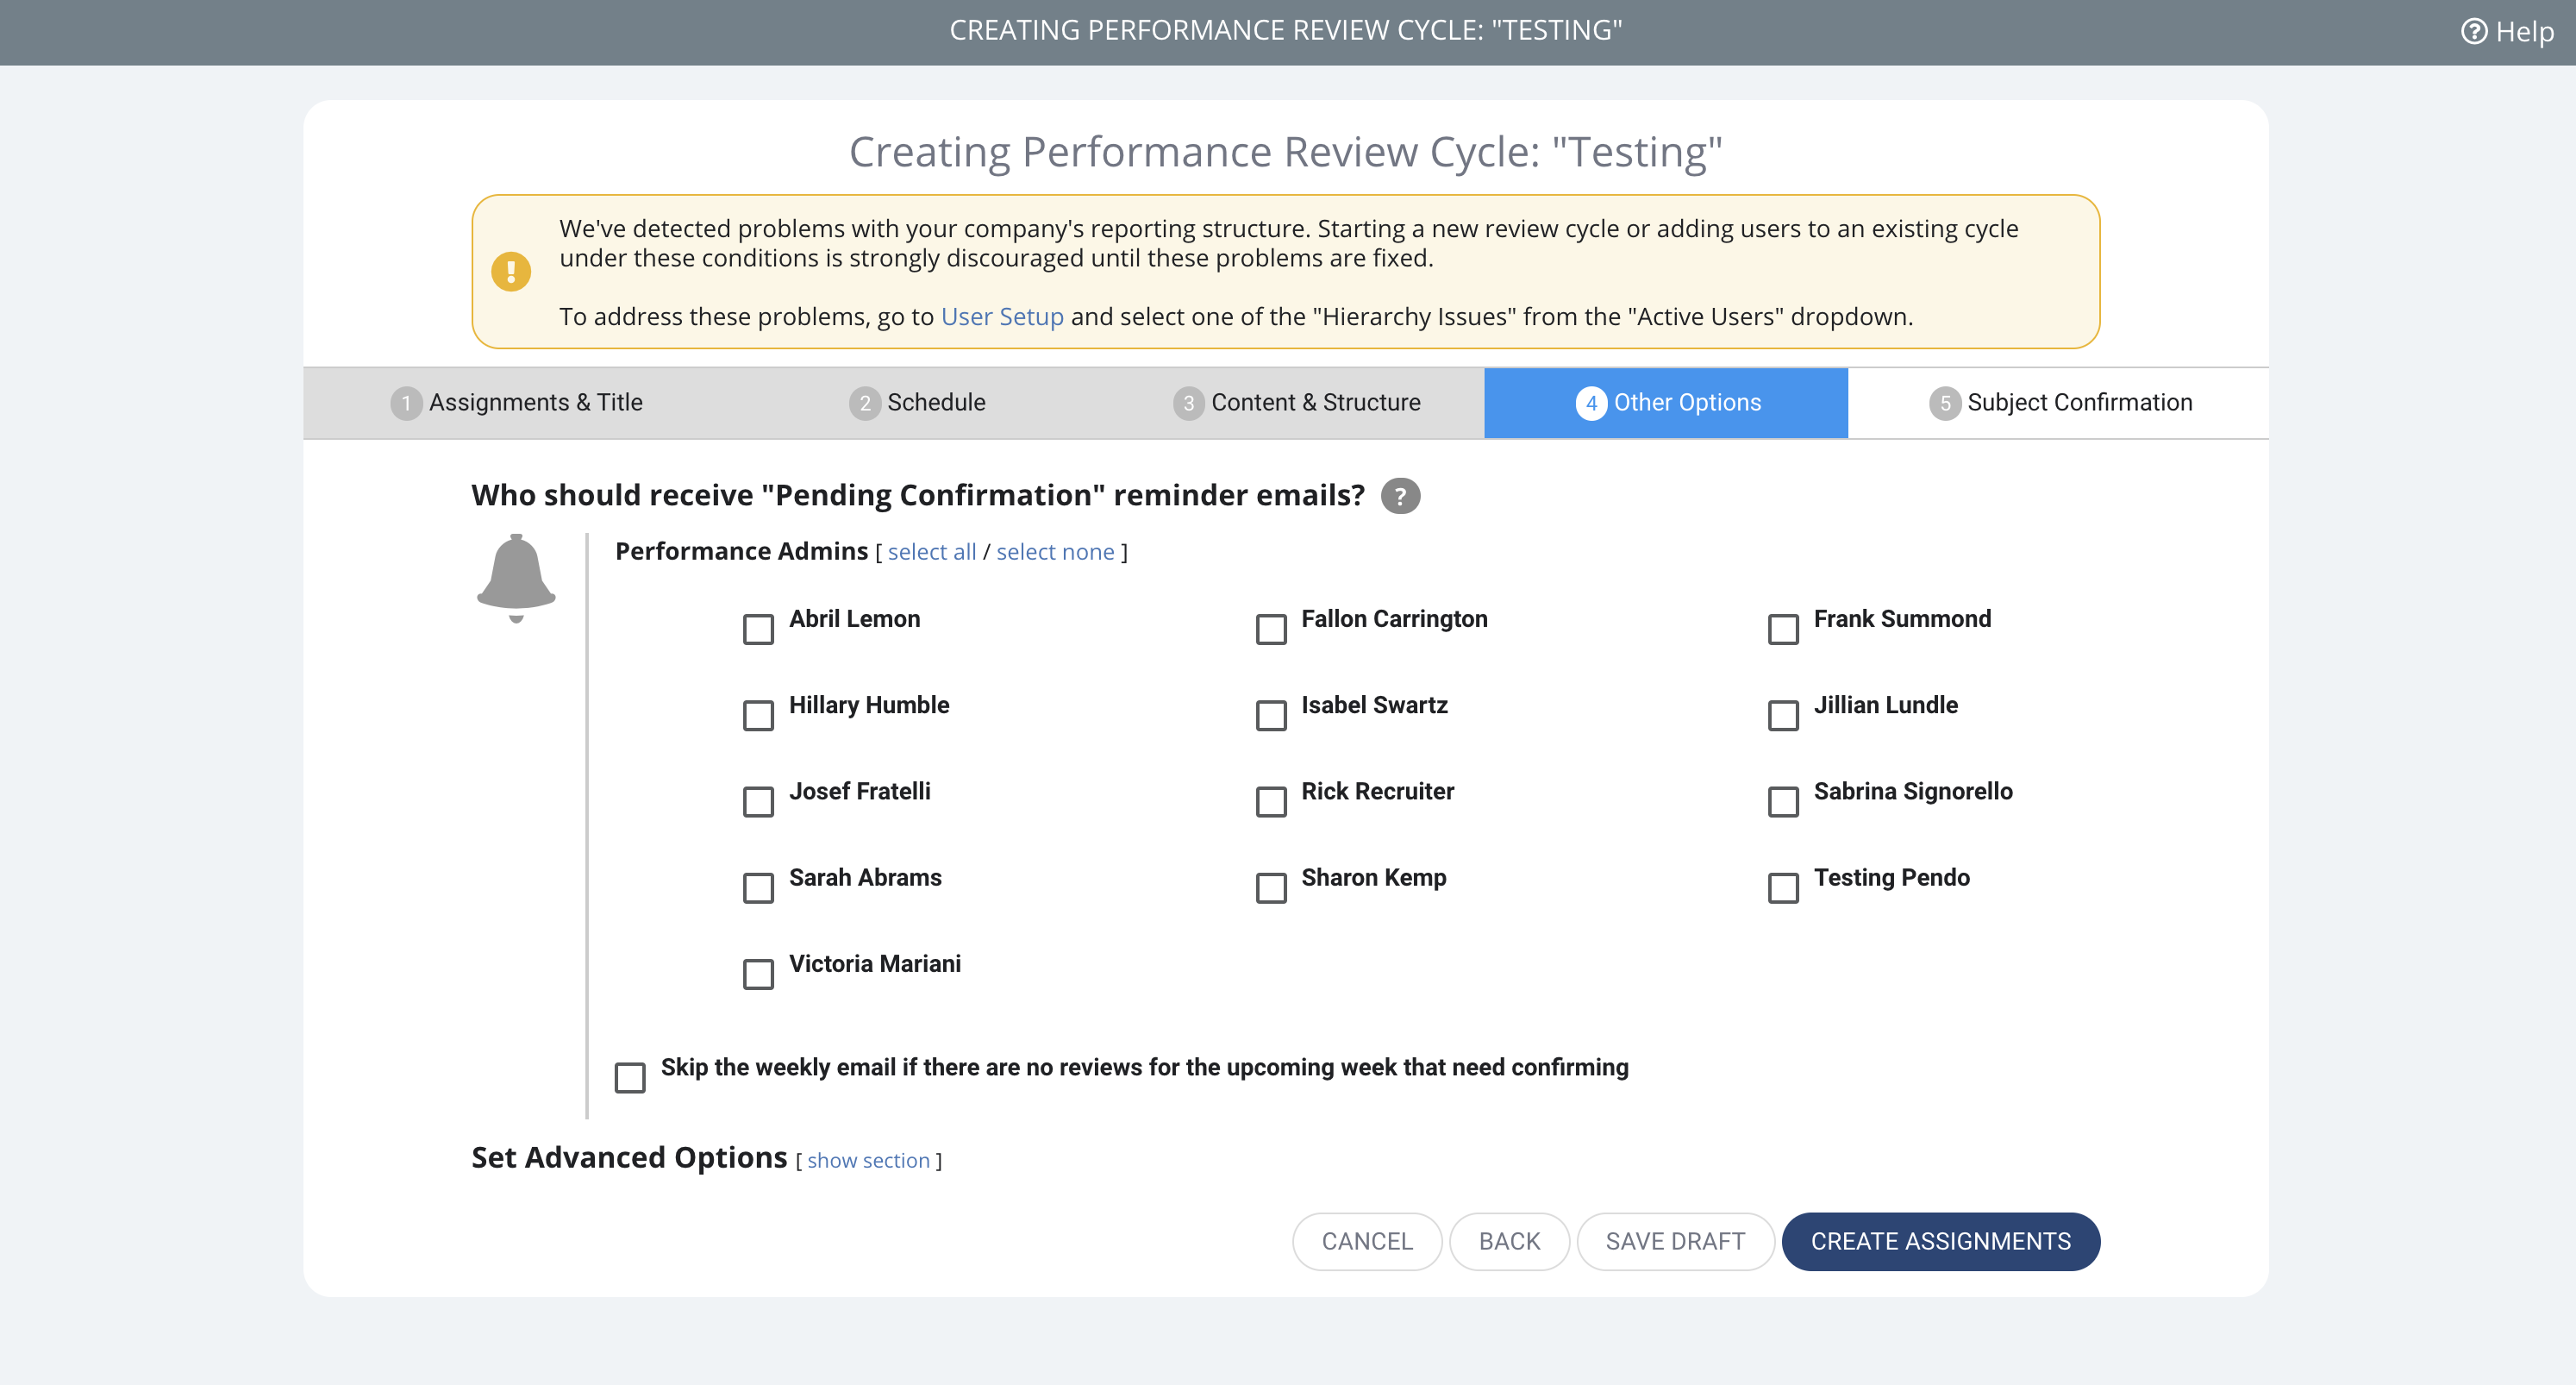The image size is (2576, 1385).
Task: Open the User Setup link
Action: 1002,317
